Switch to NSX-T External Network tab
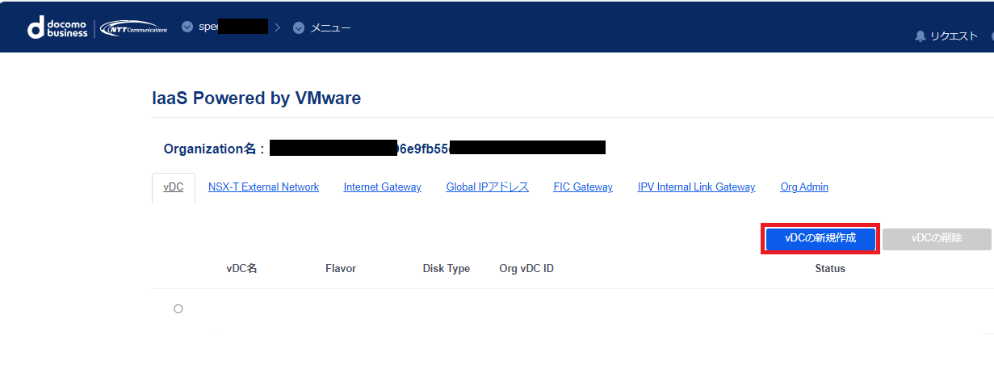This screenshot has width=994, height=369. pyautogui.click(x=263, y=187)
